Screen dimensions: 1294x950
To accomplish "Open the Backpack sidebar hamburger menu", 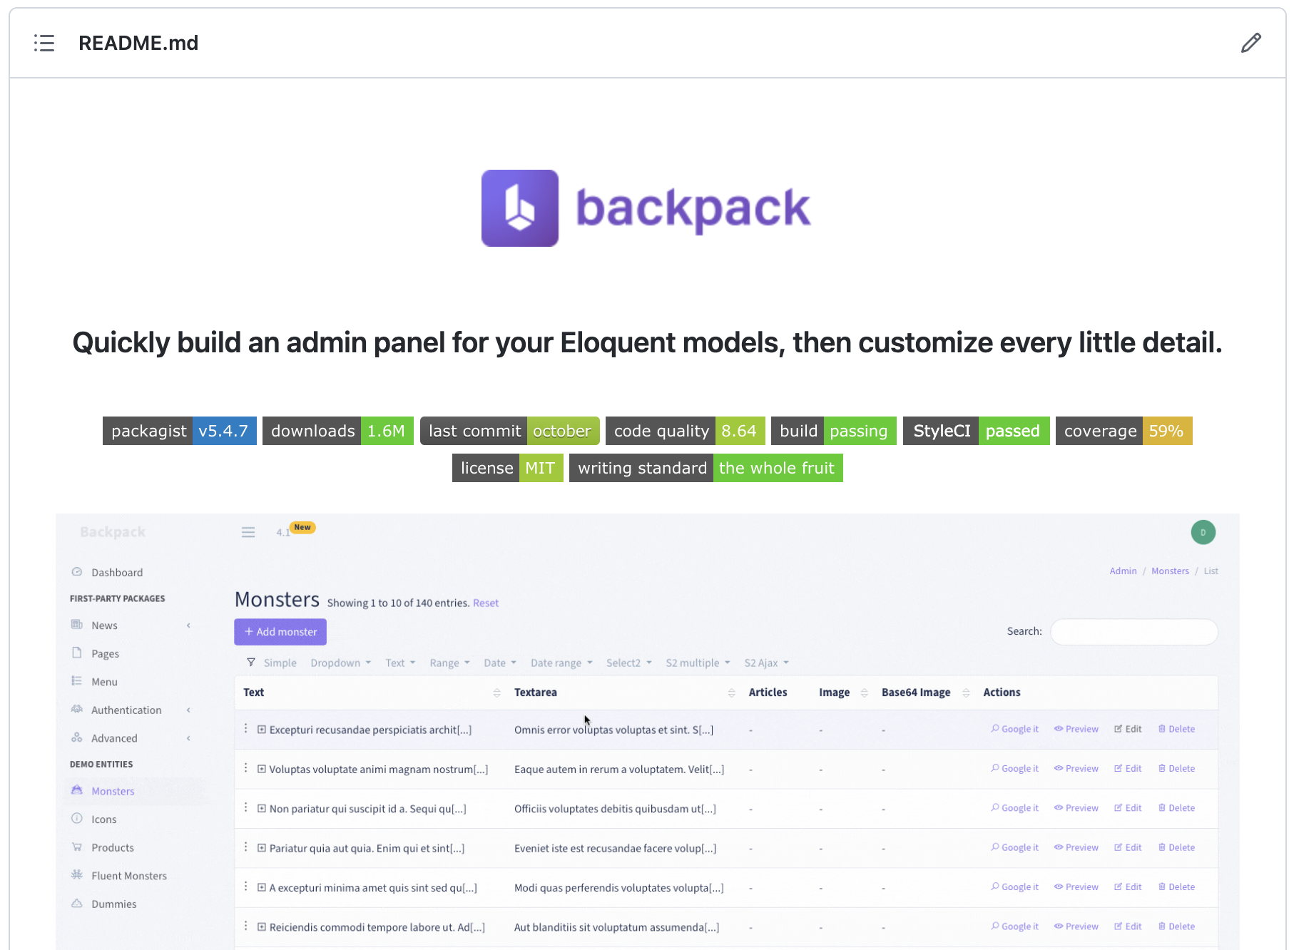I will pyautogui.click(x=248, y=531).
